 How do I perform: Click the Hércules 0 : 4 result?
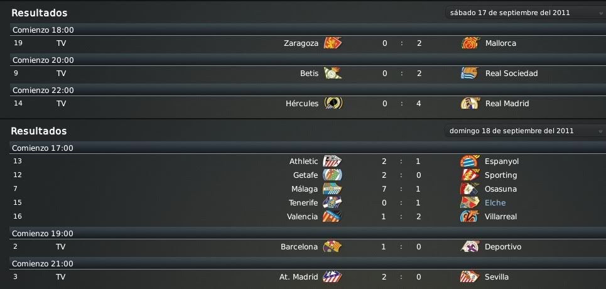pyautogui.click(x=401, y=103)
